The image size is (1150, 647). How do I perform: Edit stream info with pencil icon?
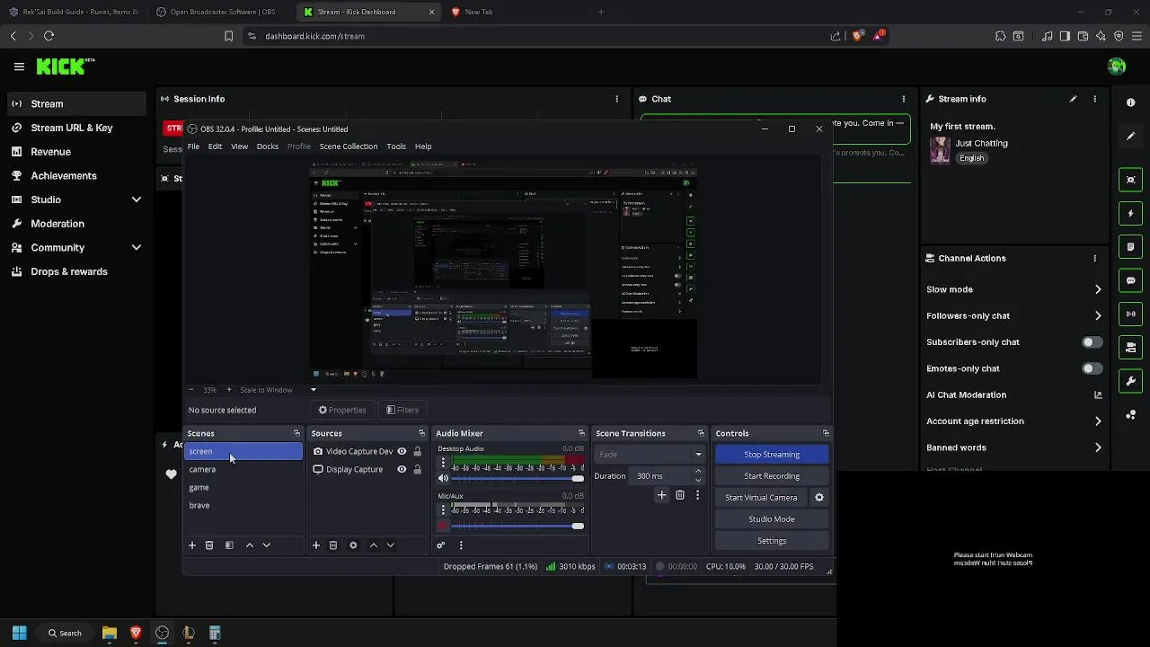[x=1073, y=99]
